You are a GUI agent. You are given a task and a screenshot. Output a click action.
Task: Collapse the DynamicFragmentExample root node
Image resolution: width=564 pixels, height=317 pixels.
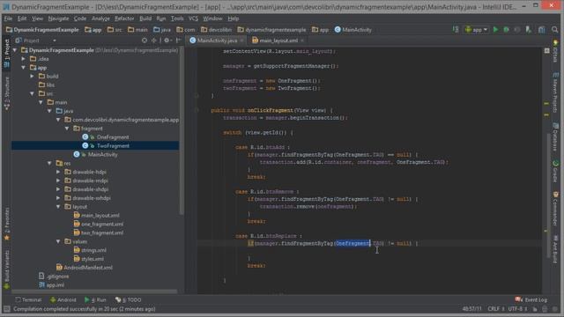pos(15,50)
